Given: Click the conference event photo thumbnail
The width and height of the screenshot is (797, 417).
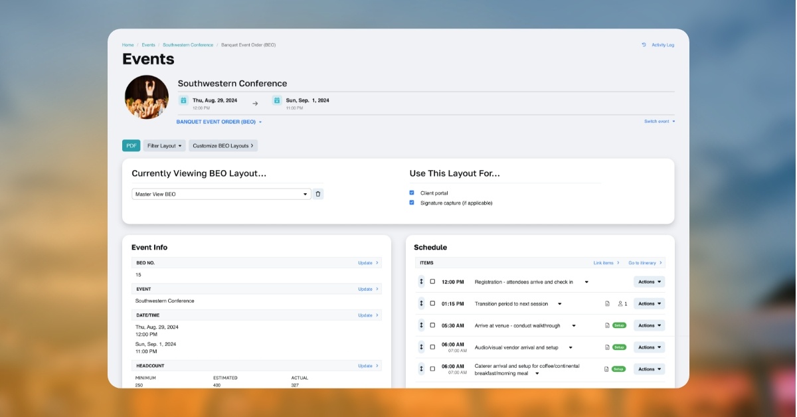Looking at the screenshot, I should click(x=147, y=97).
